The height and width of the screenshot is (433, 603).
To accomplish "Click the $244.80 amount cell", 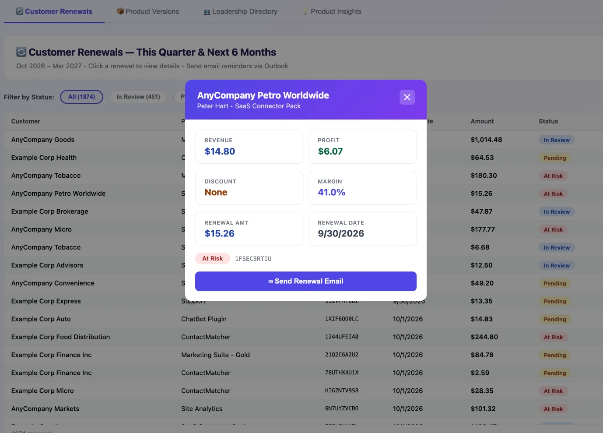I will pyautogui.click(x=484, y=337).
